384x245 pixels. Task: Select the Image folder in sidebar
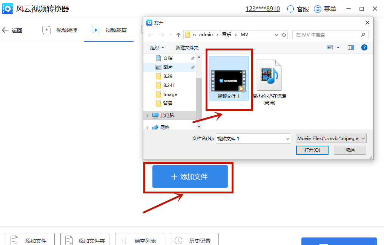170,94
